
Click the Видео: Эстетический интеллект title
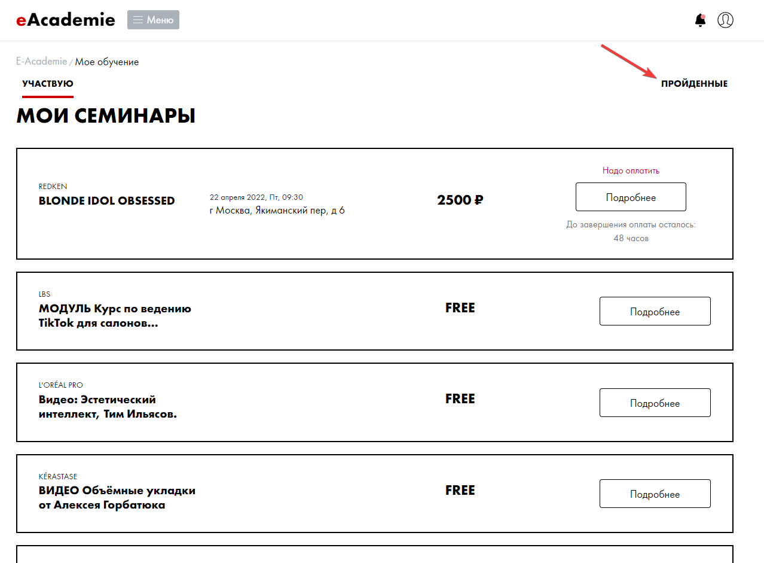point(108,407)
